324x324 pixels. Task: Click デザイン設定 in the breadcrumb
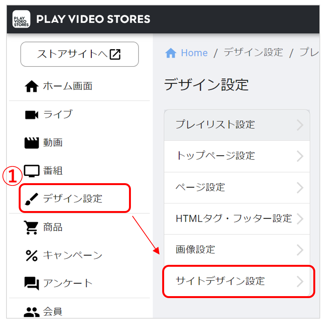[253, 53]
